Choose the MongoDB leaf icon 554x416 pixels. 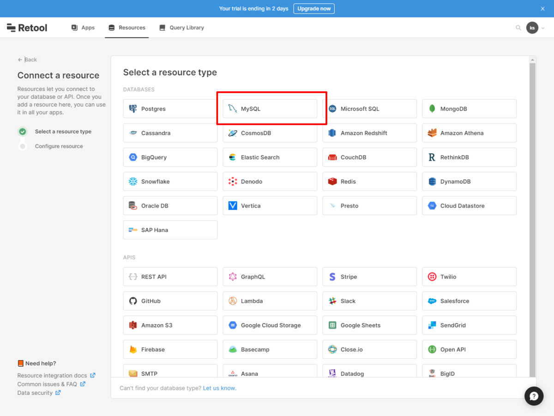click(432, 109)
